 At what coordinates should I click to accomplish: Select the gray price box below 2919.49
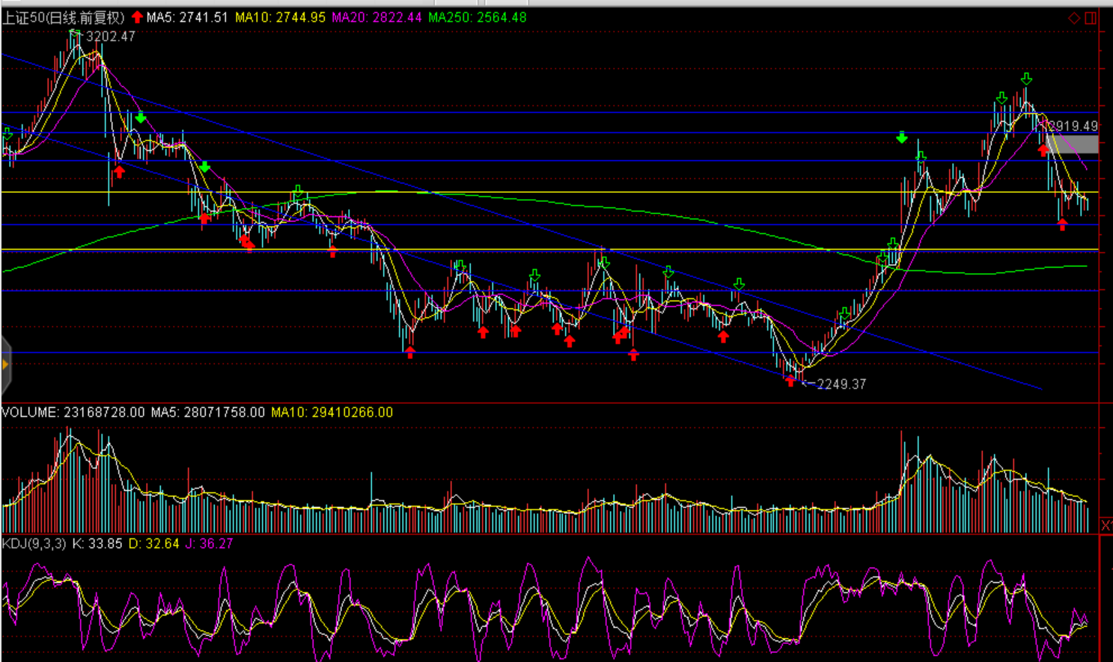pyautogui.click(x=1072, y=144)
